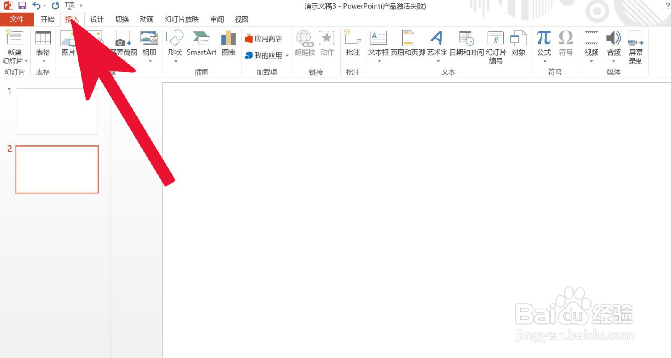Click the 视频 (Video) icon
Screen dimensions: 671x358
[591, 38]
